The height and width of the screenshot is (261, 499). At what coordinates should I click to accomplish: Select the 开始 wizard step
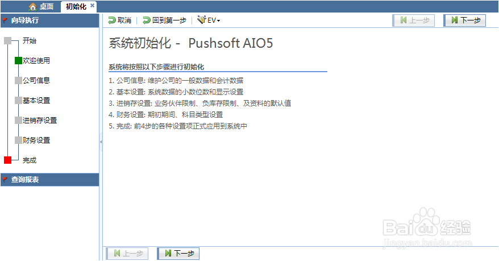30,41
